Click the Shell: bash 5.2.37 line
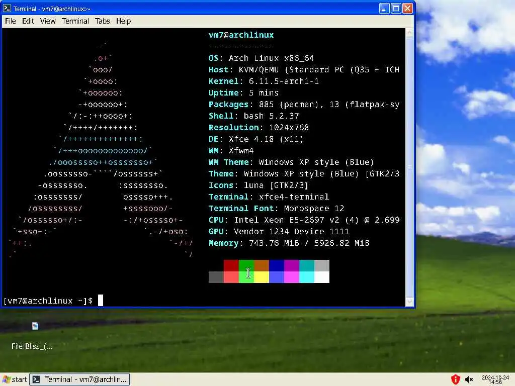Screen dimensions: 515x386 click(254, 116)
